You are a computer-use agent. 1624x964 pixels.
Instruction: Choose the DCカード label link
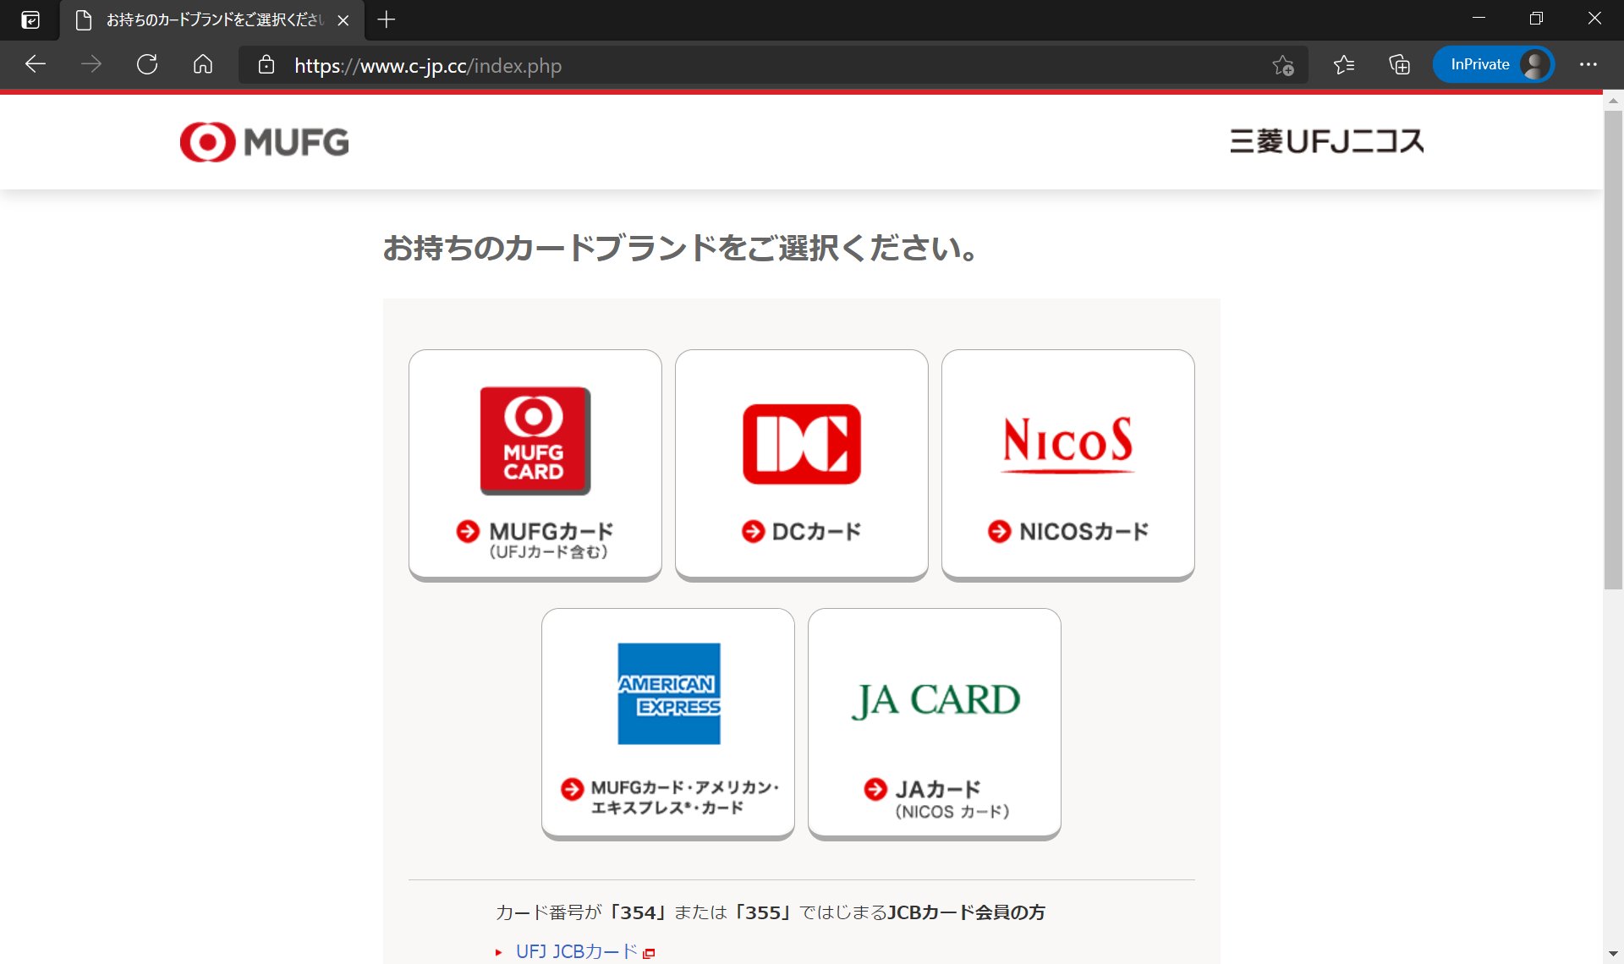(816, 532)
